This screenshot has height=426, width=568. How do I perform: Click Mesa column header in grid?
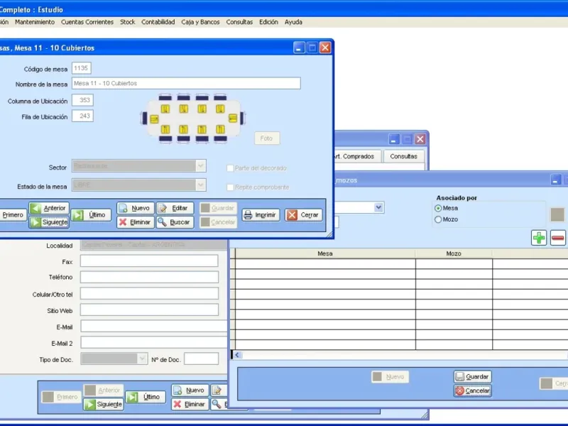coord(325,253)
